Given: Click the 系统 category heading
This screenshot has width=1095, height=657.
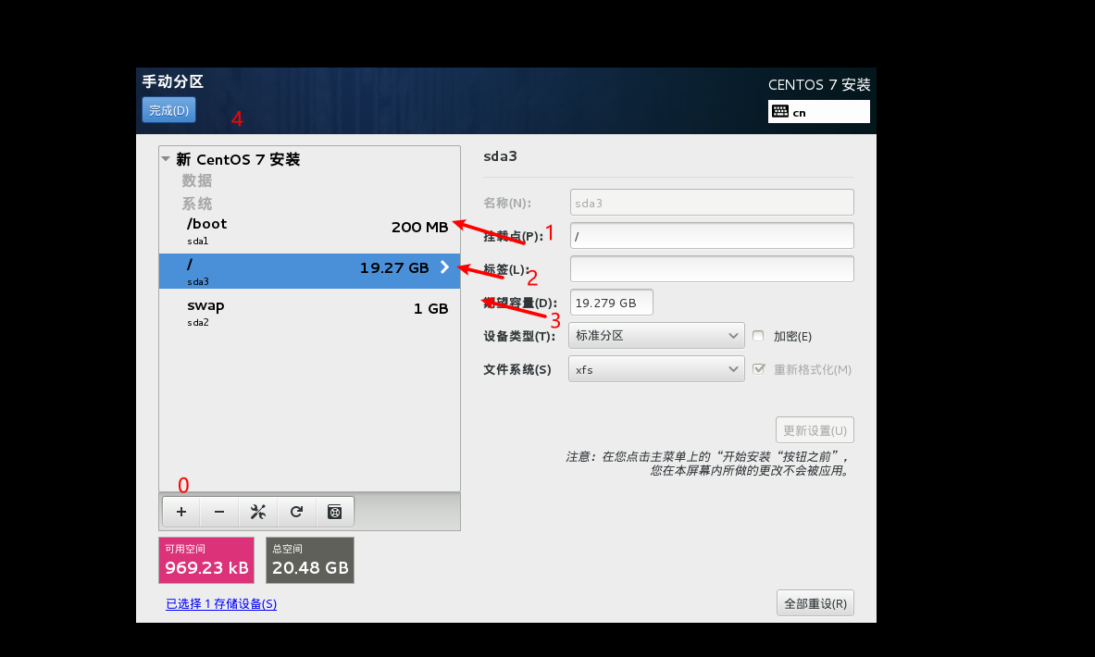Looking at the screenshot, I should point(197,204).
